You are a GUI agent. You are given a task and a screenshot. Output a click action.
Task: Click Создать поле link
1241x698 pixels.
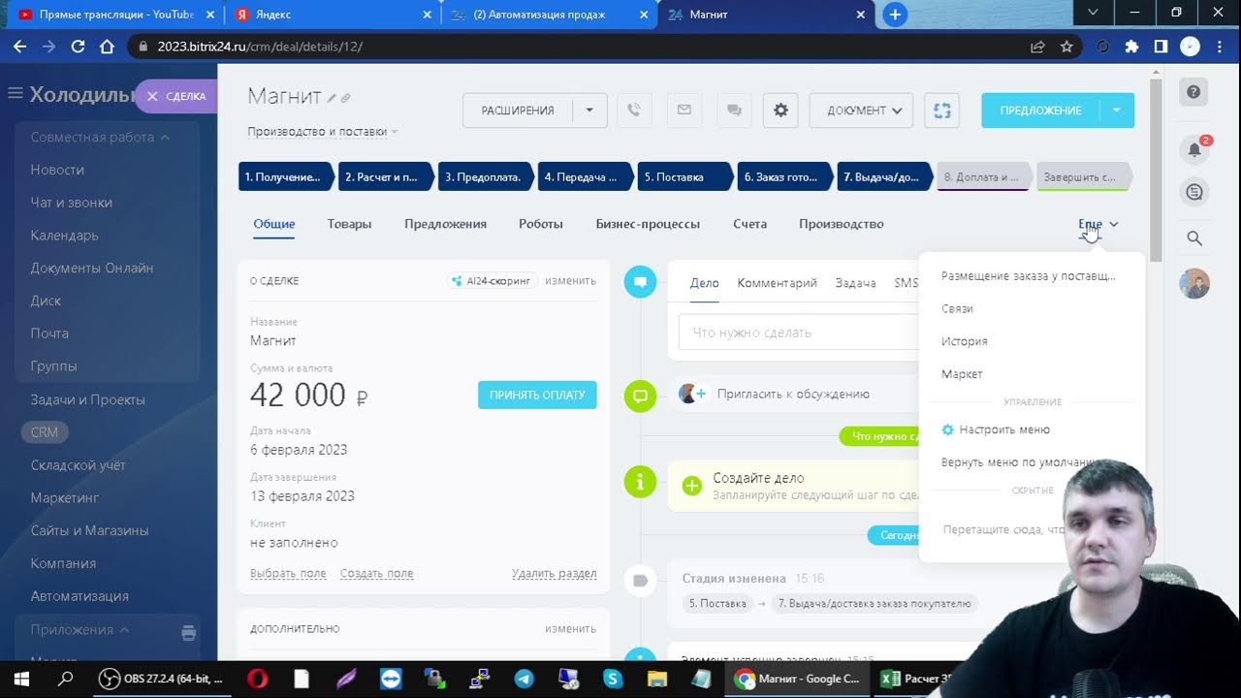coord(376,573)
